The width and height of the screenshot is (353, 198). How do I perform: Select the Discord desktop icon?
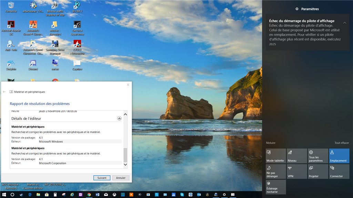[x=33, y=65]
